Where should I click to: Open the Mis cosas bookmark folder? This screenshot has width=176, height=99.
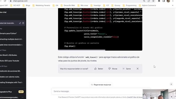coord(83,5)
